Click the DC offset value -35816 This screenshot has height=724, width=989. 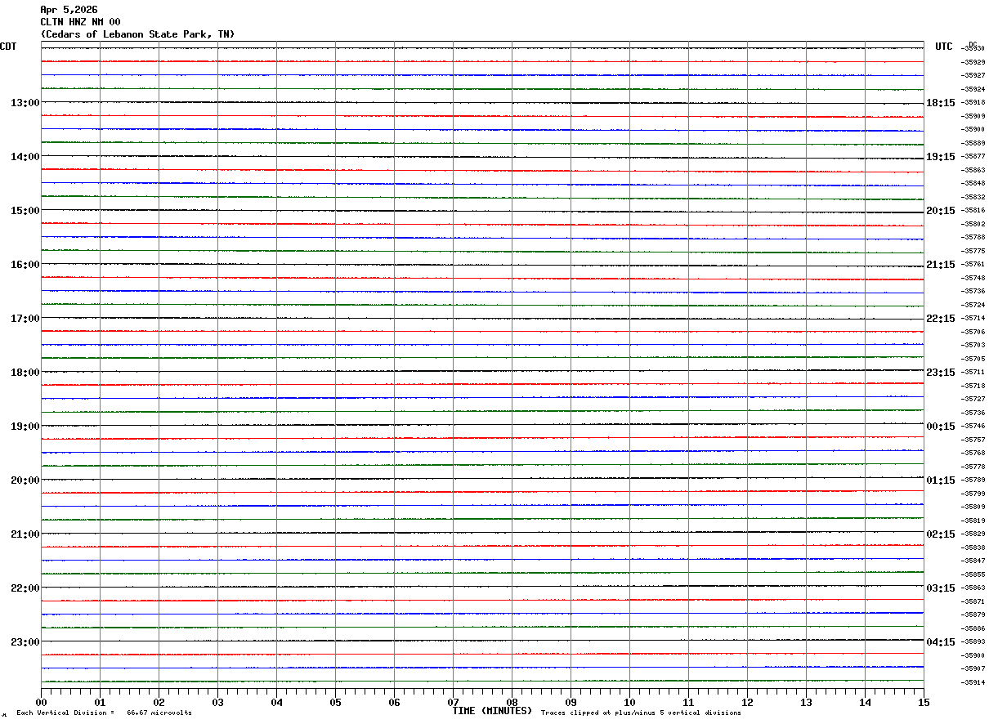click(973, 210)
